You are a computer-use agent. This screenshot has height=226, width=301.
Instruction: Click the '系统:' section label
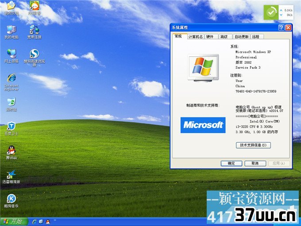pos(235,47)
